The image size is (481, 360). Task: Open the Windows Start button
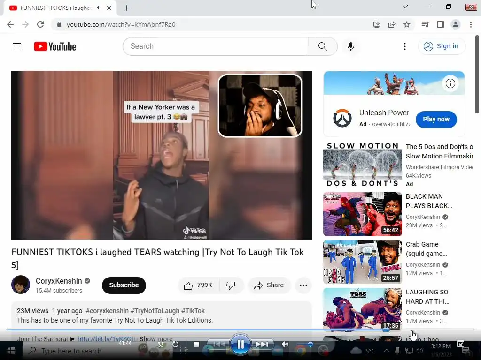click(x=11, y=351)
